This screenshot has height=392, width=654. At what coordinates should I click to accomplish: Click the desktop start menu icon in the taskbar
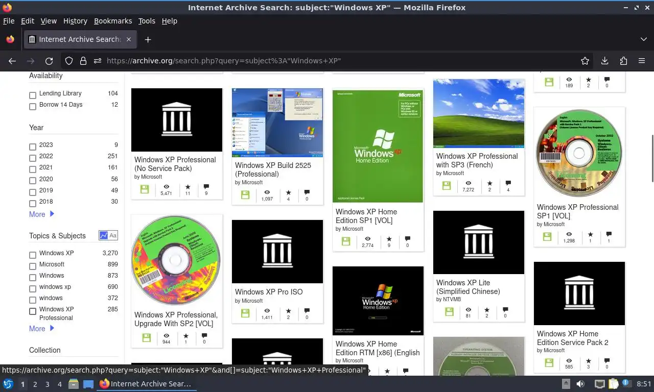(x=8, y=384)
